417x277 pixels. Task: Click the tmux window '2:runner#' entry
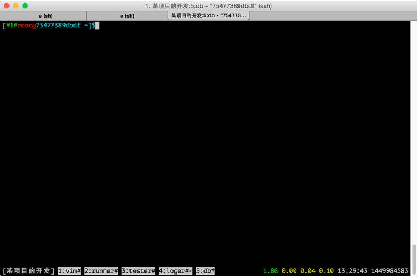pos(101,271)
